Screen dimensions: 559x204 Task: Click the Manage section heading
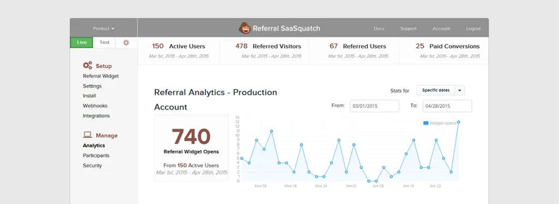pyautogui.click(x=106, y=136)
